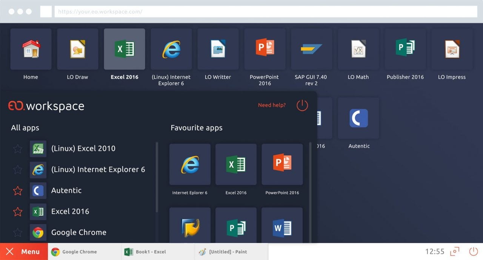Viewport: 483px width, 260px height.
Task: Click the All apps list scrollbar
Action: tap(157, 178)
